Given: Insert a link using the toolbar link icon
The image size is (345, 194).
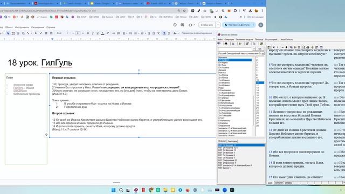Looking at the screenshot, I should [114, 33].
